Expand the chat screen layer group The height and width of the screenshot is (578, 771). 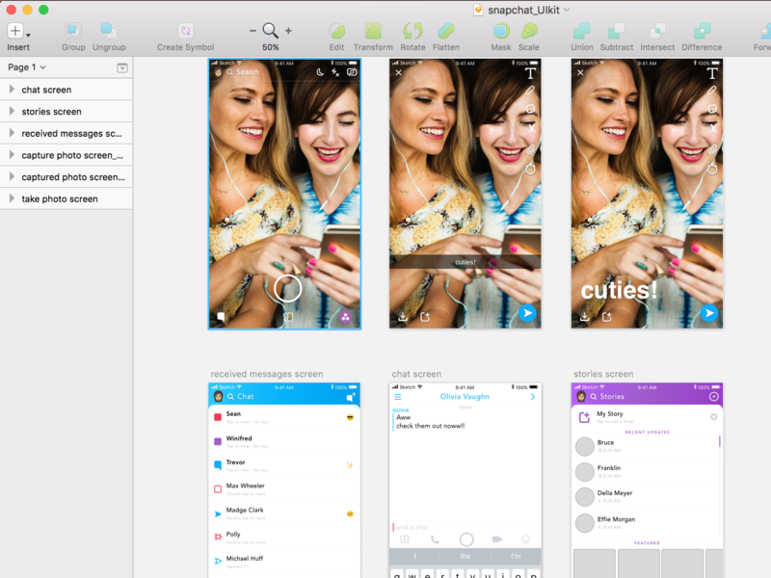12,90
